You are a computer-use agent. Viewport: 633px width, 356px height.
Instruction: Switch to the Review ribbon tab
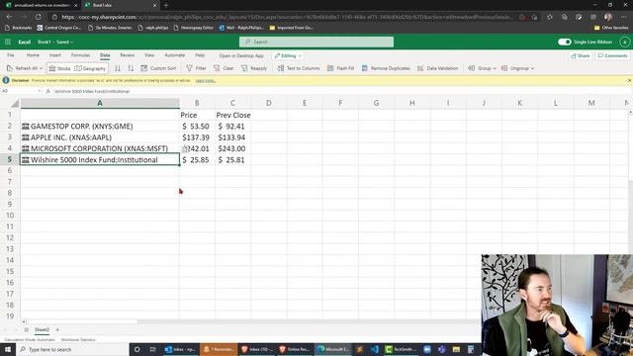[x=127, y=55]
